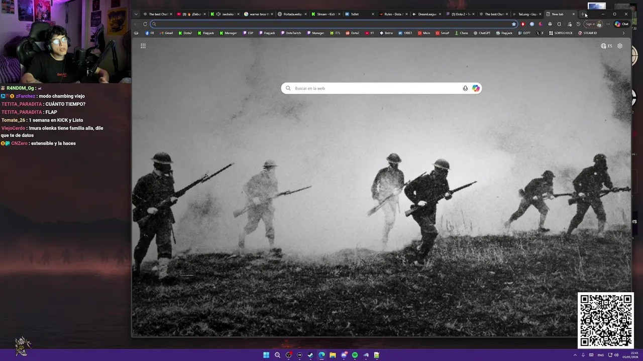Open the STEAM ID bookmark
This screenshot has height=361, width=643.
pos(588,33)
